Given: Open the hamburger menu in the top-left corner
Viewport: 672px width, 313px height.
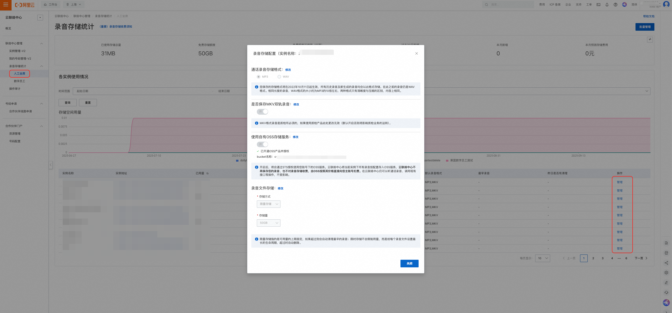Looking at the screenshot, I should [6, 5].
